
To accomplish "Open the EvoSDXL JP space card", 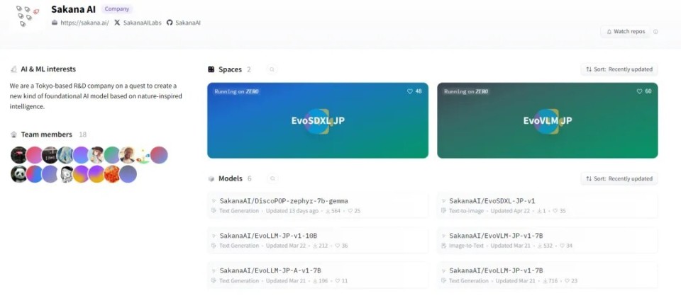I will 318,120.
